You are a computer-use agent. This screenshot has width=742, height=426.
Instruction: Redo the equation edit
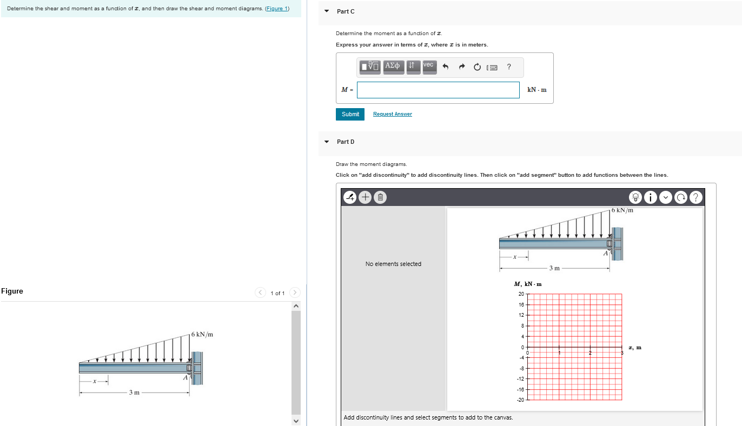(462, 67)
